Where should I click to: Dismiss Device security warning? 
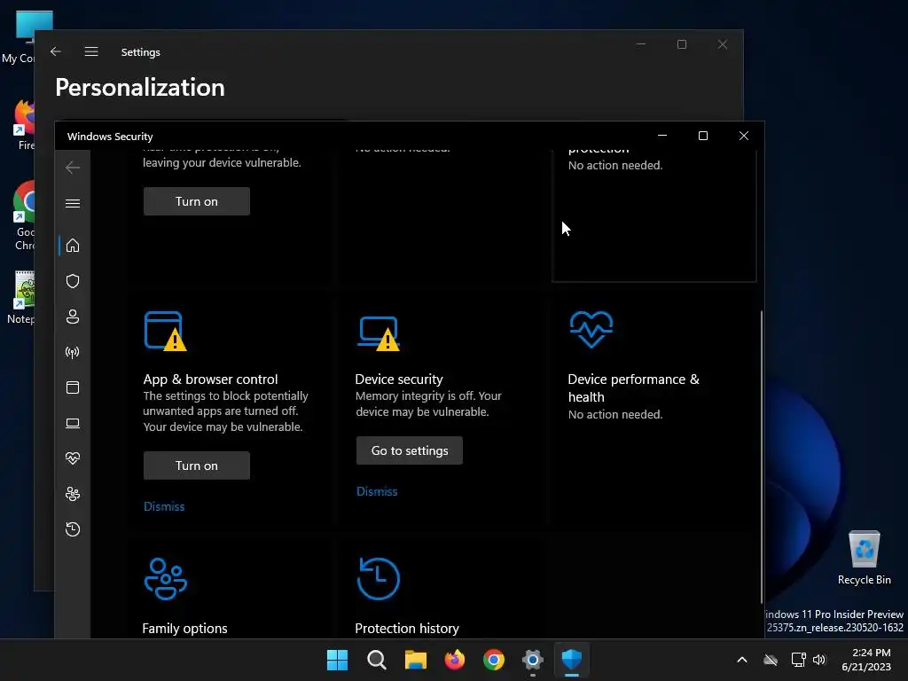click(377, 491)
